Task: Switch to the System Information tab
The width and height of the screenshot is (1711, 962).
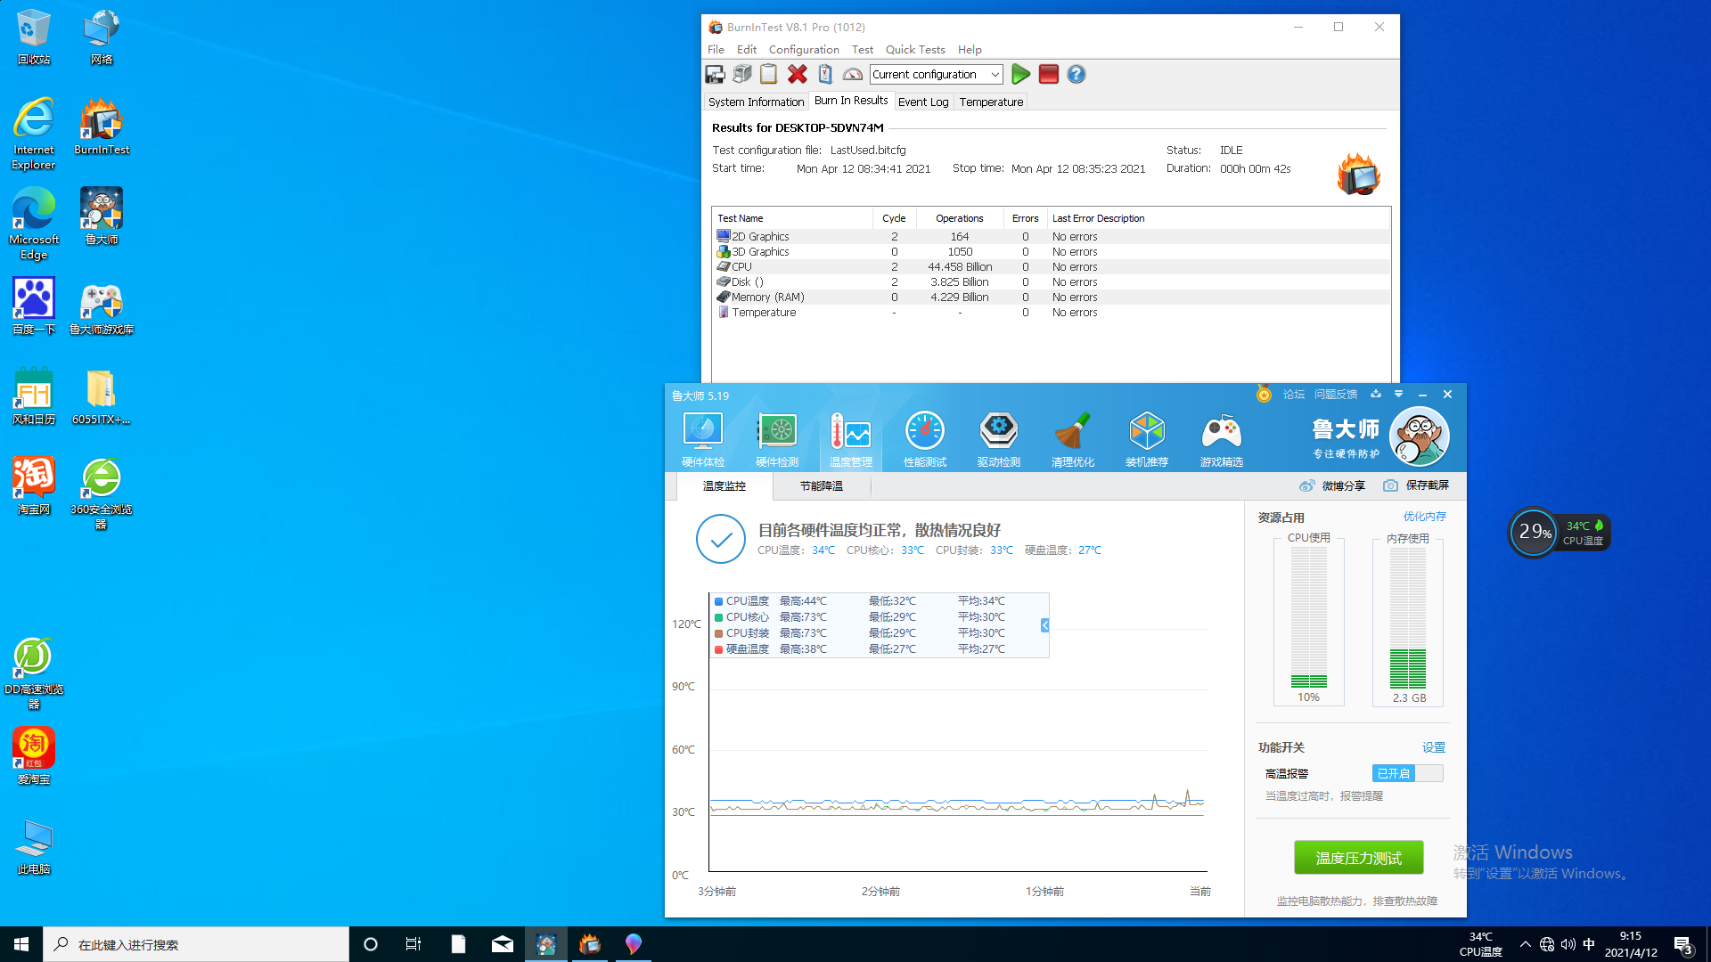Action: [x=756, y=102]
